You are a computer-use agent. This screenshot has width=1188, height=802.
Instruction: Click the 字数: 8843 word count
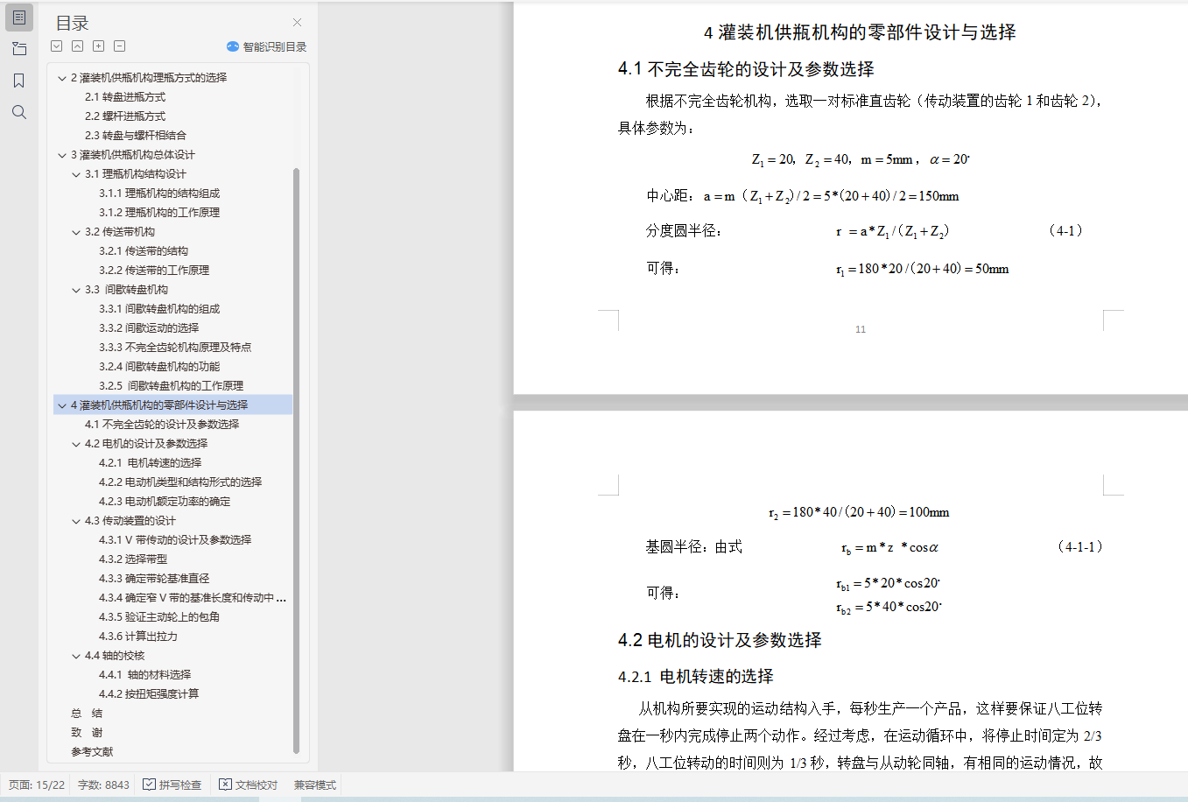103,785
